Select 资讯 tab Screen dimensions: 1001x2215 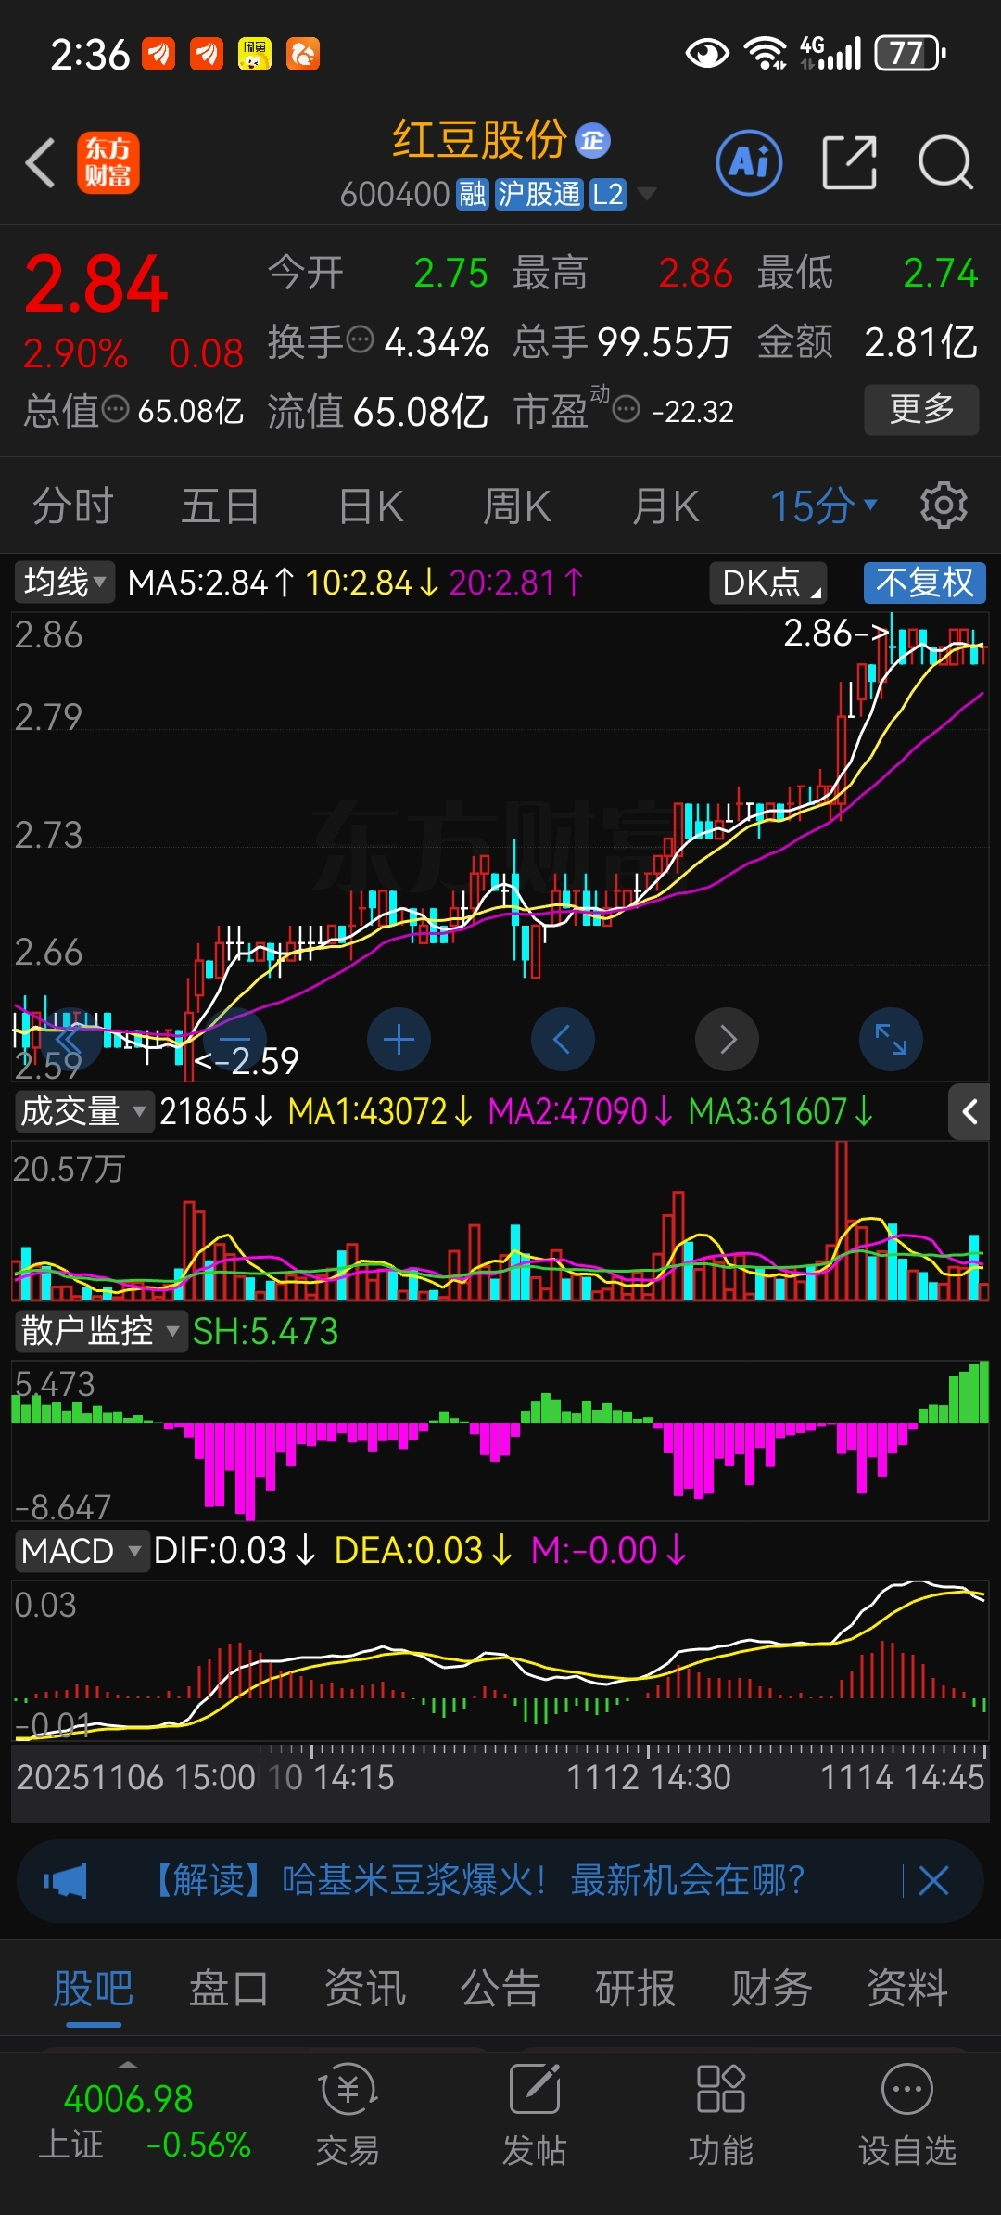(x=364, y=1989)
